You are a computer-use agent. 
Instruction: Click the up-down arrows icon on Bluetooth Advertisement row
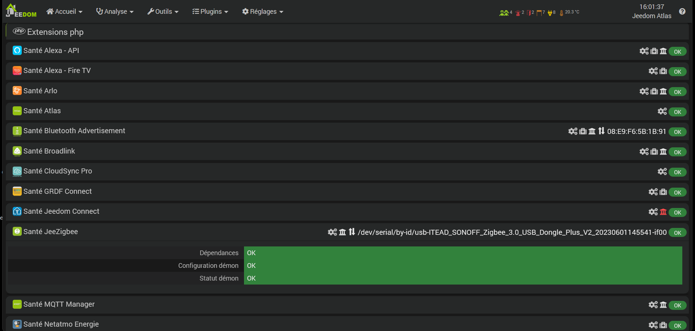[601, 131]
